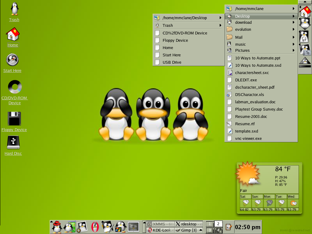312x234 pixels.
Task: Open vnc-viewer.exe
Action: tap(261, 139)
